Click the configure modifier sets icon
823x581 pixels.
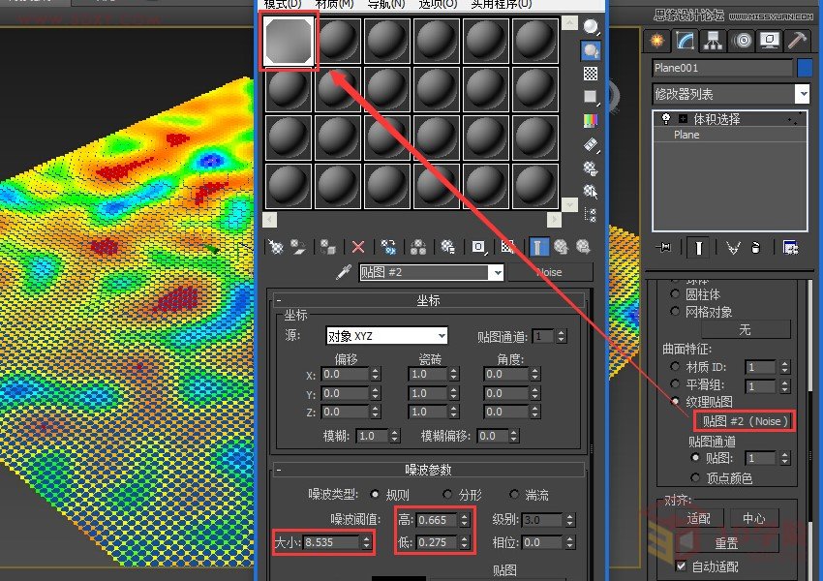click(791, 247)
